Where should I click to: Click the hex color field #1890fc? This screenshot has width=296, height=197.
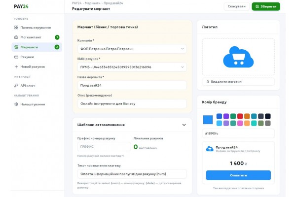click(x=238, y=133)
